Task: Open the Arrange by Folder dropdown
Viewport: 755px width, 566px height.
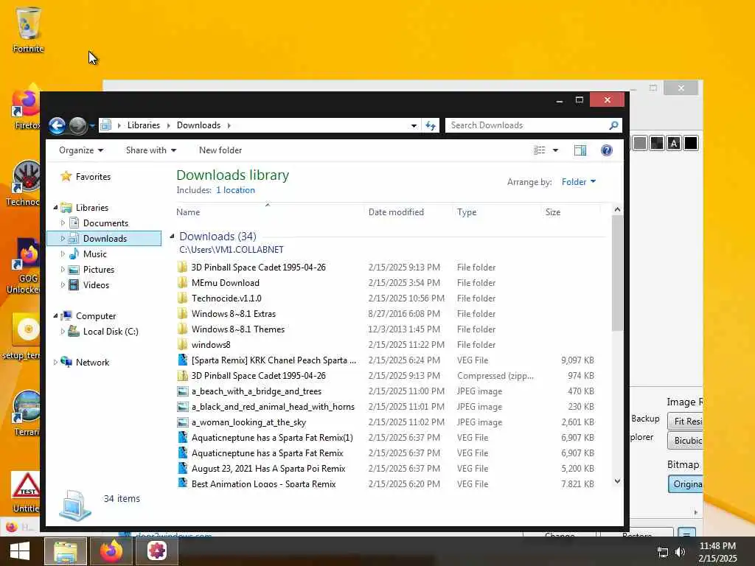Action: pyautogui.click(x=579, y=182)
